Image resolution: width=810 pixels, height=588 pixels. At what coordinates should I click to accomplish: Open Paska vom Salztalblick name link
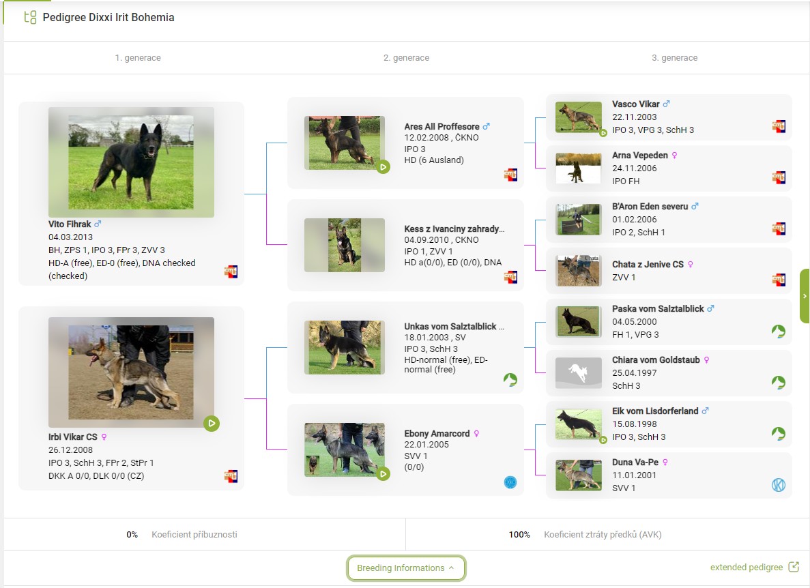(658, 308)
